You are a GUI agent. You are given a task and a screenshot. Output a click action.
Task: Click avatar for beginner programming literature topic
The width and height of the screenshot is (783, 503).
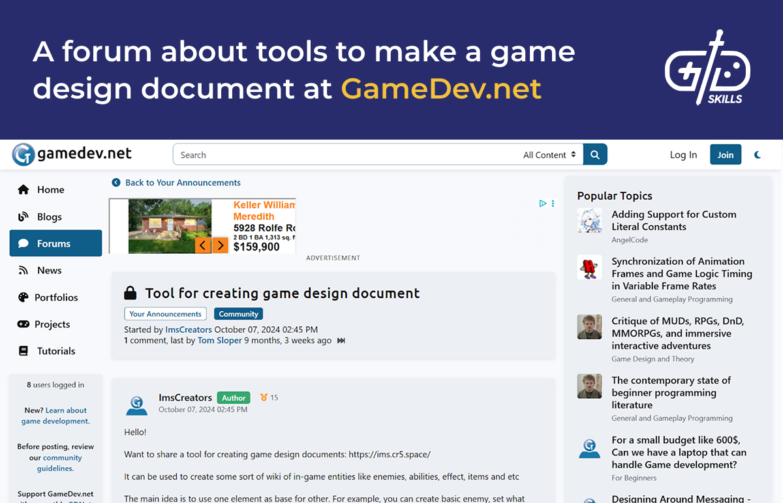(590, 386)
